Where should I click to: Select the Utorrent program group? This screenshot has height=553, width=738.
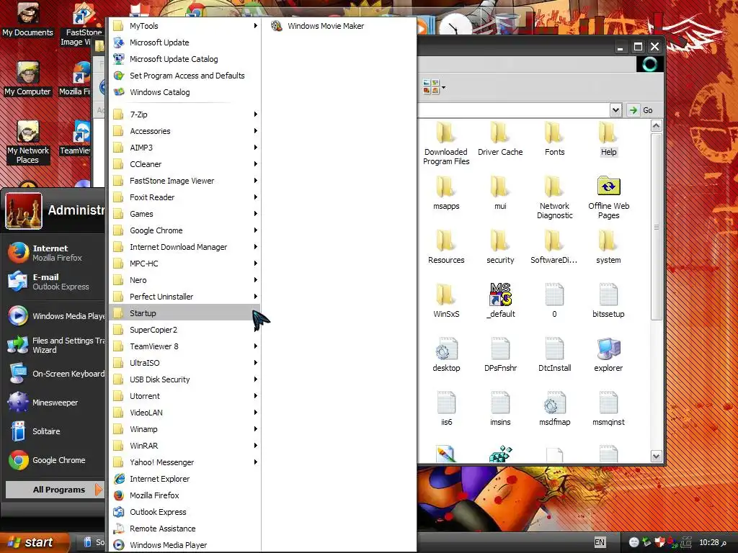pos(185,396)
